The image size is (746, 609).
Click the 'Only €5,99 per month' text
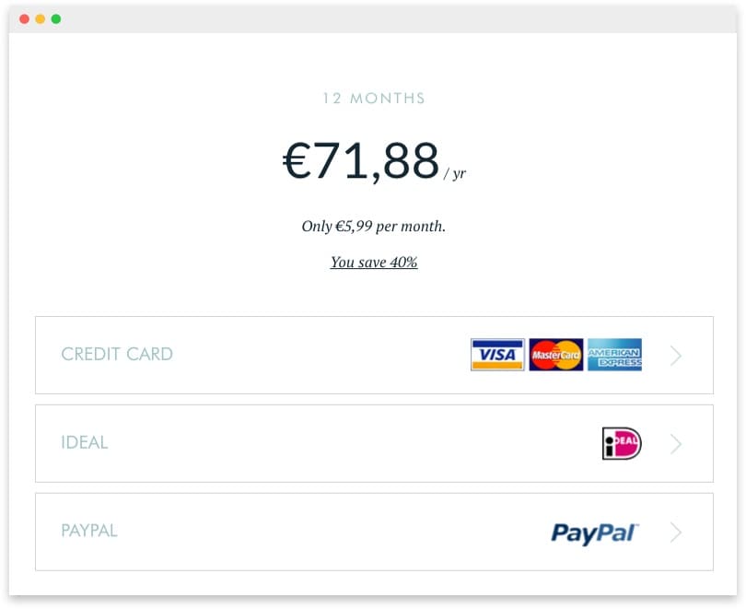[x=374, y=226]
